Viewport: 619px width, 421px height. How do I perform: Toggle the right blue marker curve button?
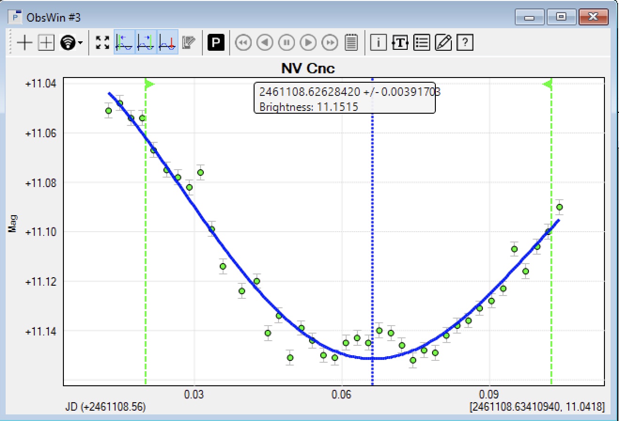[x=146, y=42]
